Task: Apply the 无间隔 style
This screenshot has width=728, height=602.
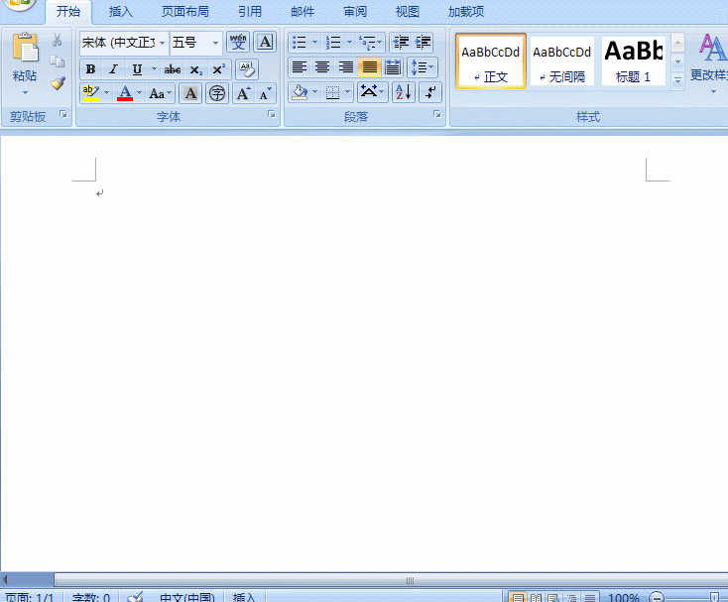Action: [x=562, y=60]
